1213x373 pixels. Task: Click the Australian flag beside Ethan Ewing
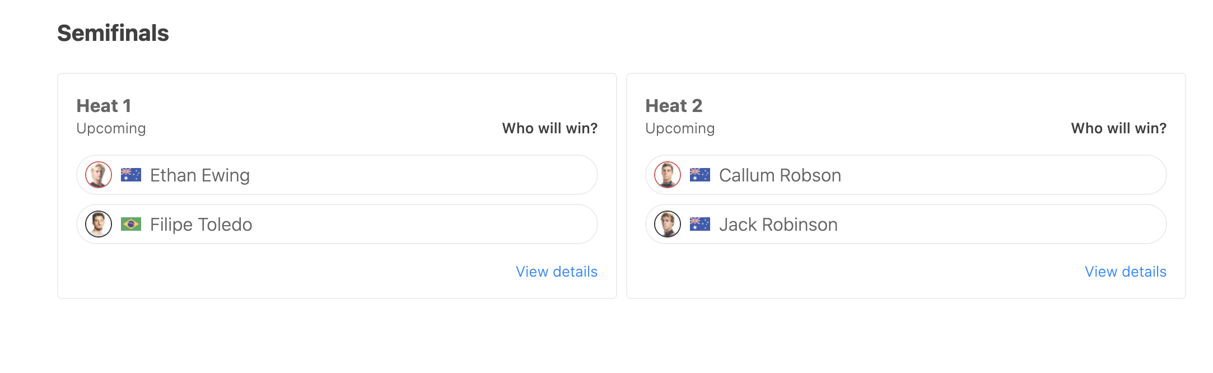click(131, 175)
